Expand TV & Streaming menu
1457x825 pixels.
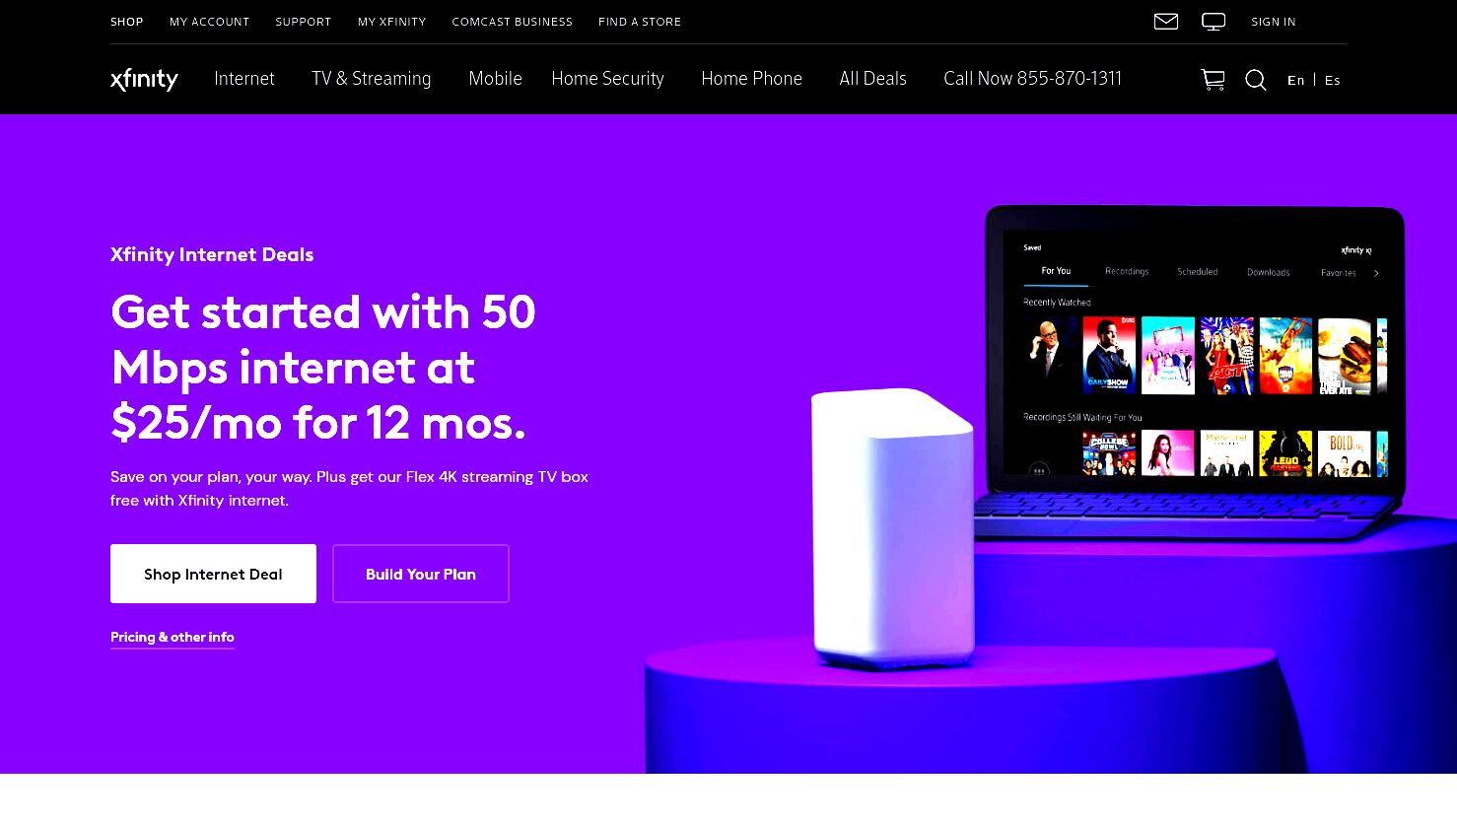tap(372, 79)
